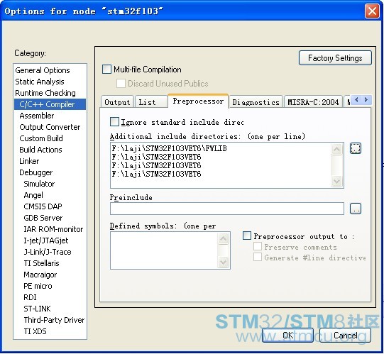Close the Options dialog with the red X
Image resolution: width=384 pixels, height=354 pixels.
(372, 11)
